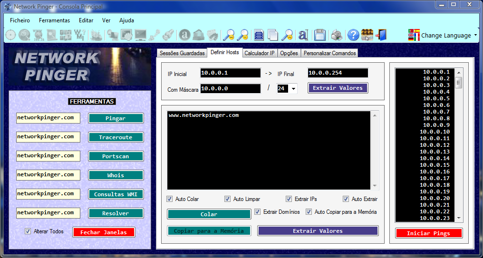
Task: Toggle the Extrair IPs checkbox
Action: (x=289, y=199)
